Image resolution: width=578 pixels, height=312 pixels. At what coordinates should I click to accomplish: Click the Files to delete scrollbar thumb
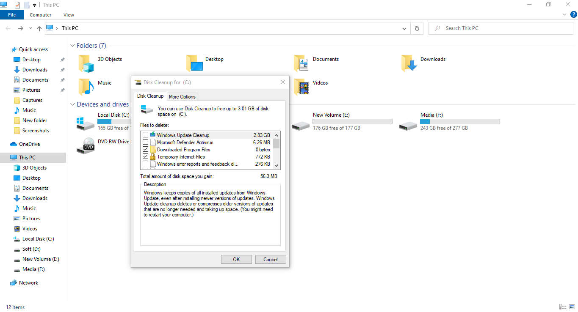(x=277, y=143)
